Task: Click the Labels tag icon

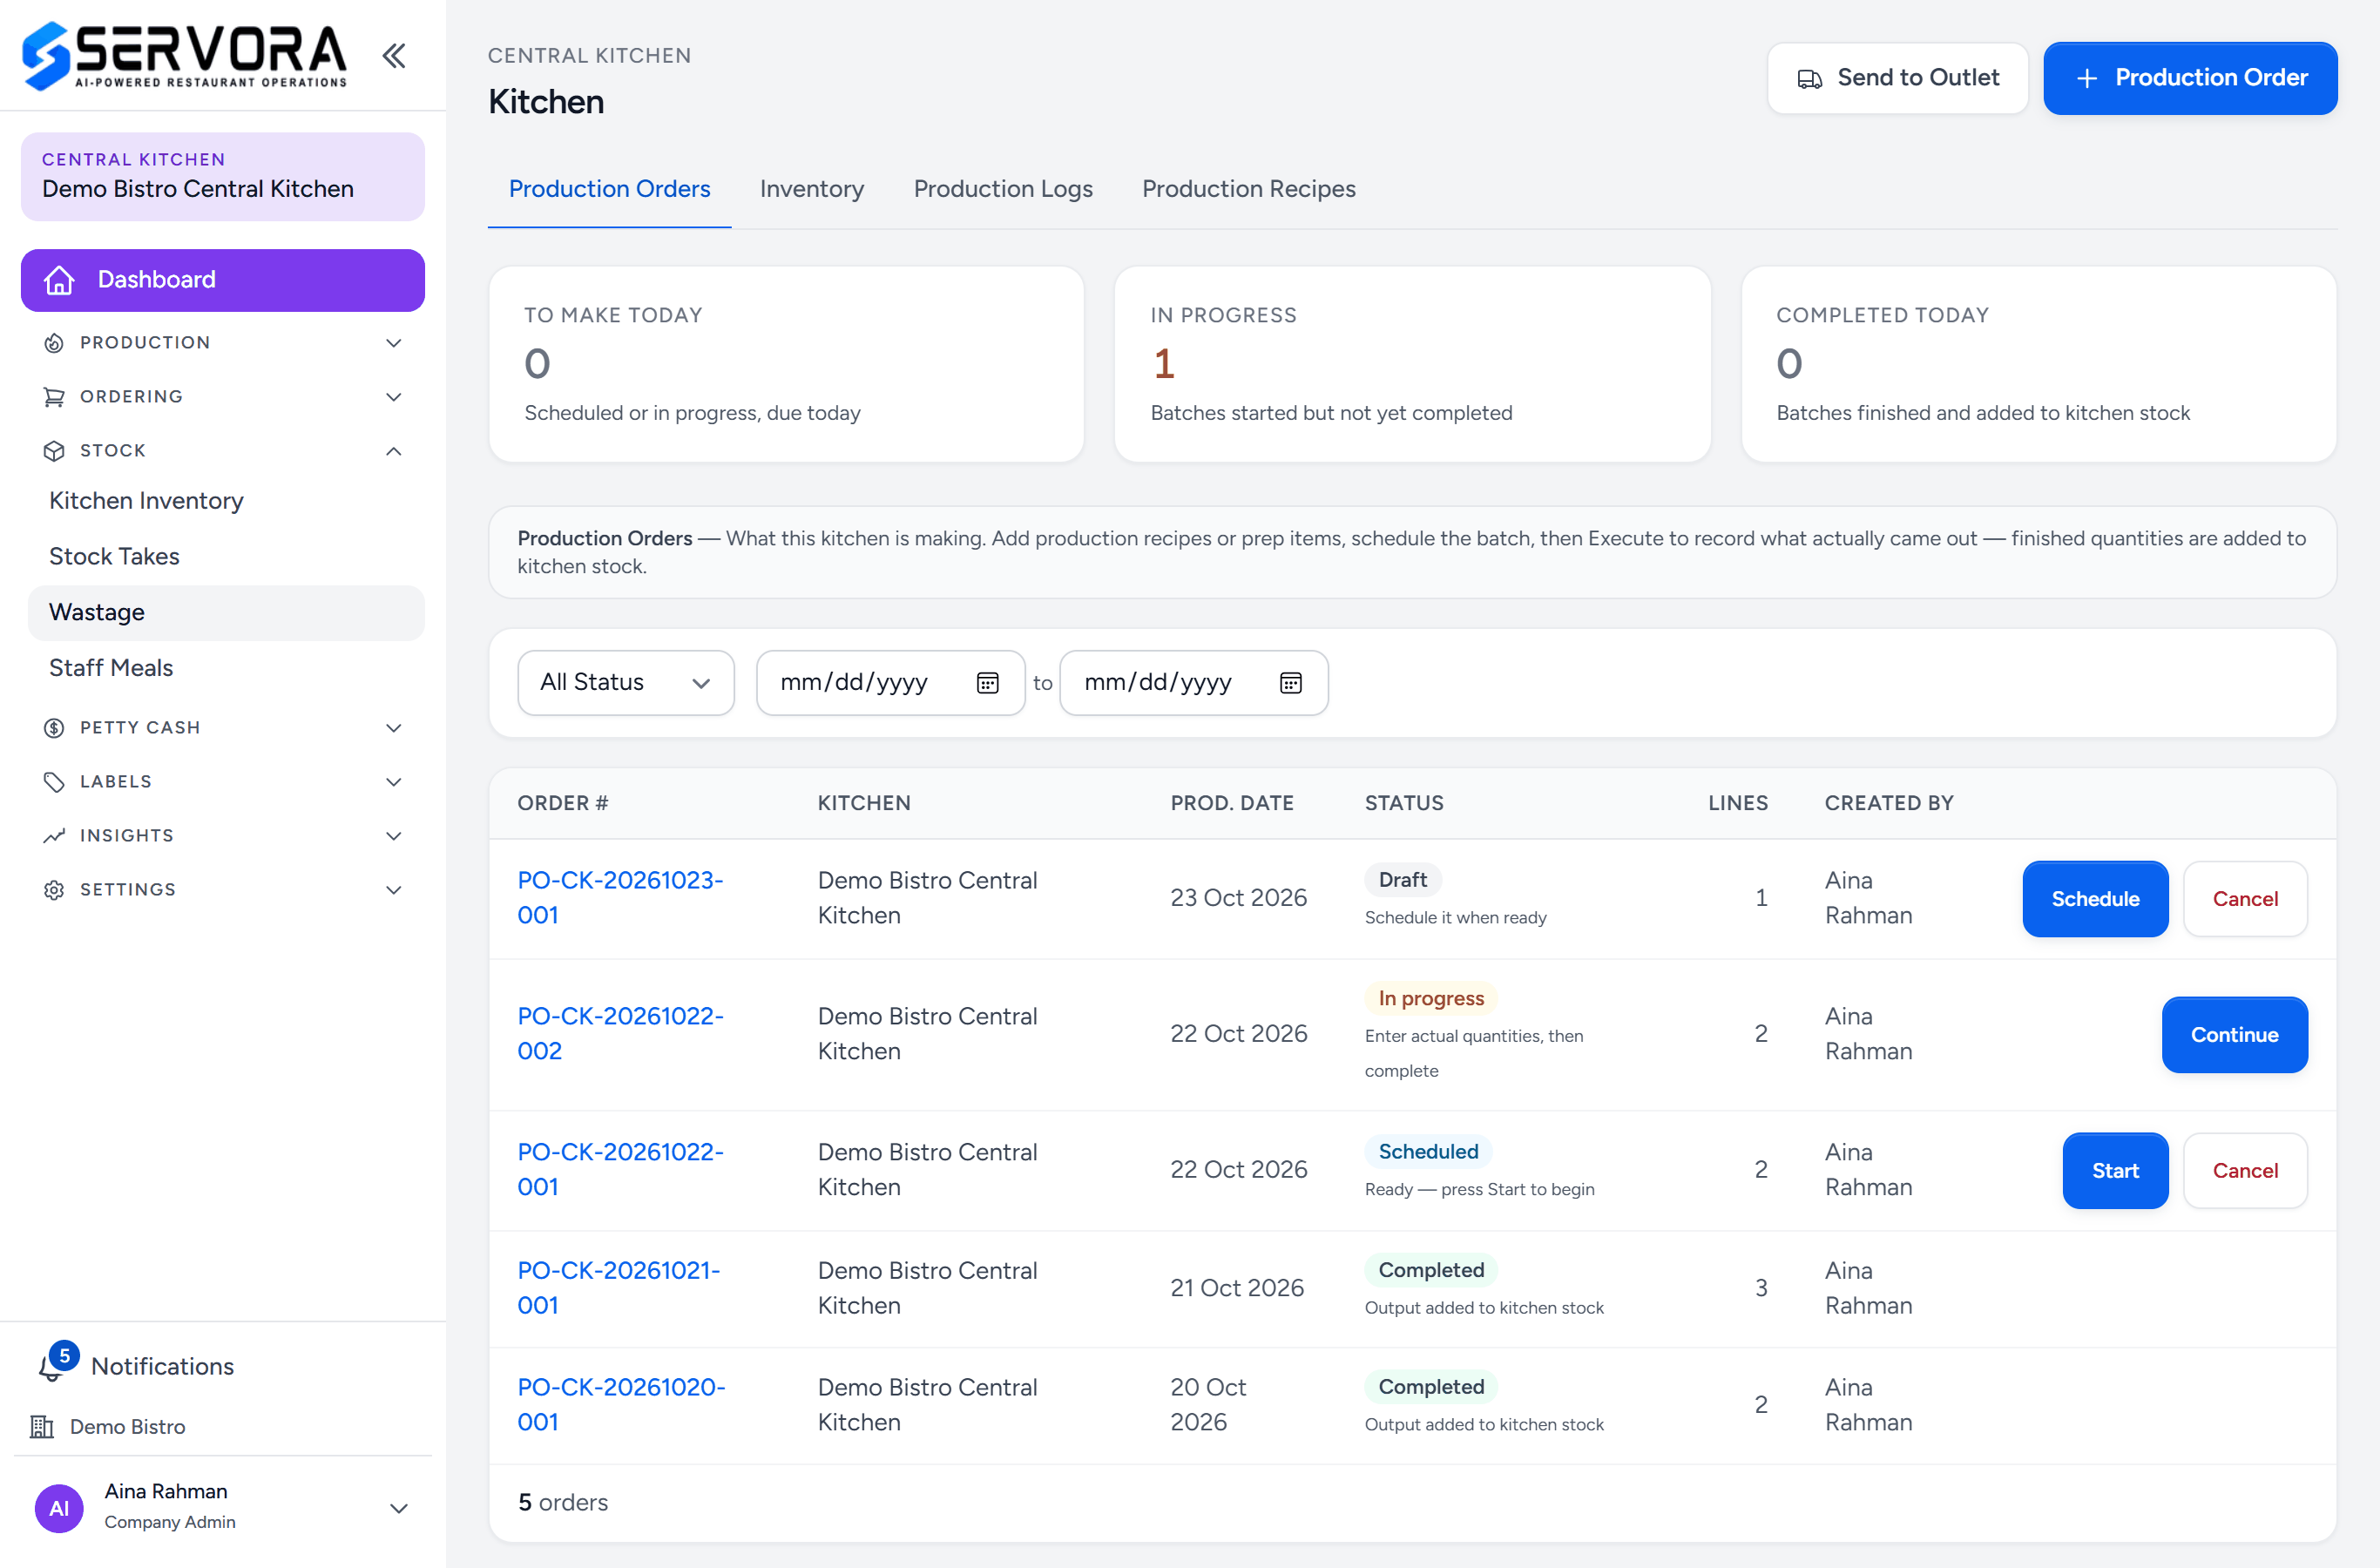Action: (x=54, y=782)
